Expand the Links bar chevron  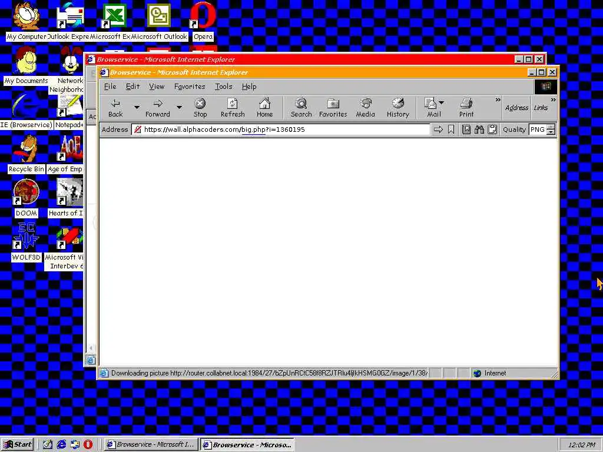click(554, 100)
